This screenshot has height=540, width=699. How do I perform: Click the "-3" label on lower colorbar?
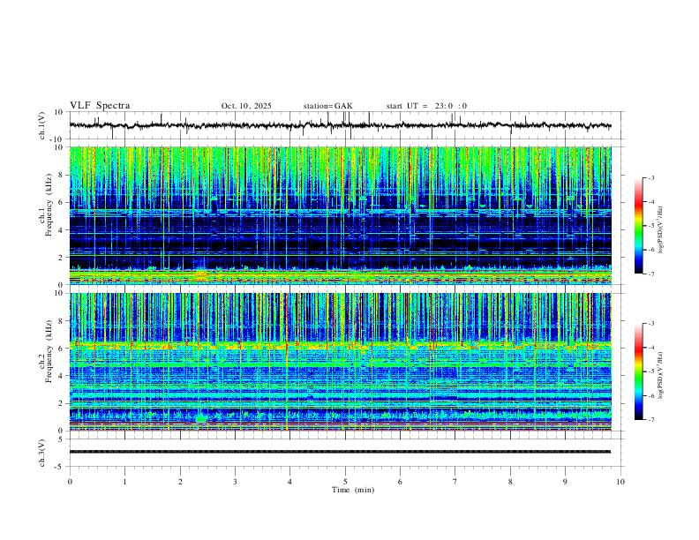650,324
